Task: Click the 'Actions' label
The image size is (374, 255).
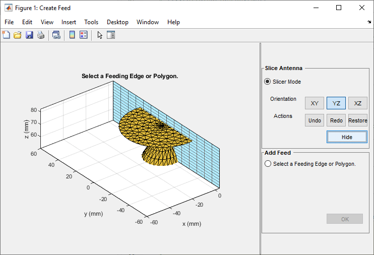Action: point(283,116)
